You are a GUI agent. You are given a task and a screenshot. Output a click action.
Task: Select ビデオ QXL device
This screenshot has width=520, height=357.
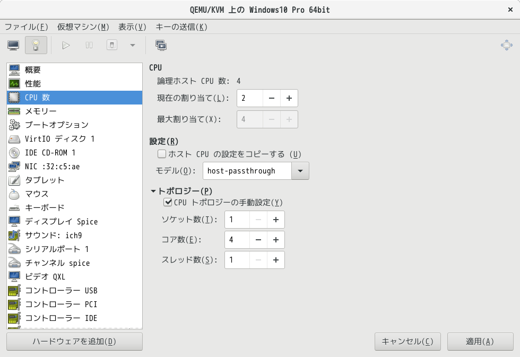pos(75,276)
